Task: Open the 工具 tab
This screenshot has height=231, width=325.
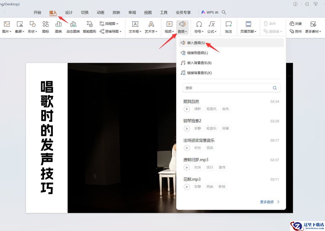Action: point(164,12)
